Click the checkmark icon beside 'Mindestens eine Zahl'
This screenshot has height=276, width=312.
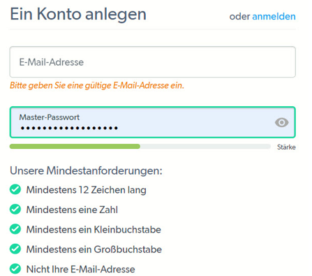[x=15, y=209]
